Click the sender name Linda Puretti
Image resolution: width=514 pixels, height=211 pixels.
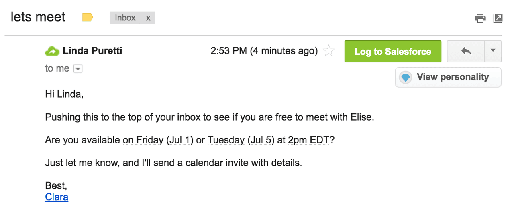(x=92, y=51)
